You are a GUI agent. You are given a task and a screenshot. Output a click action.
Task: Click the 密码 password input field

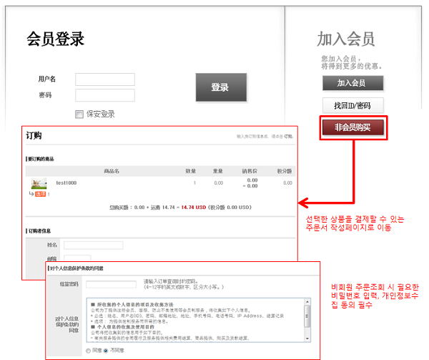(105, 95)
